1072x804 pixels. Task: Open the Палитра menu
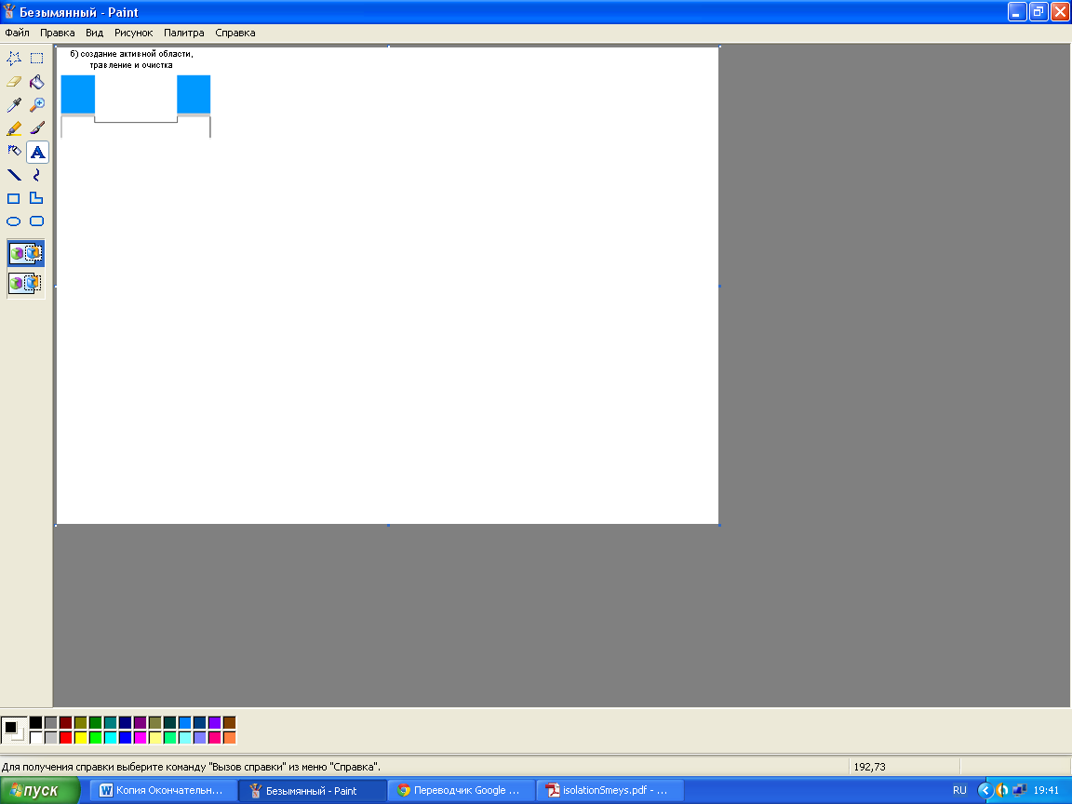(184, 33)
